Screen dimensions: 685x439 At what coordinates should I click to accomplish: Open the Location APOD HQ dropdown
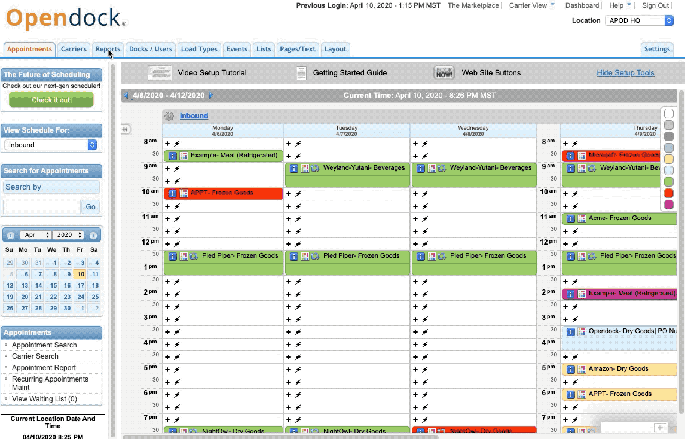coord(639,20)
